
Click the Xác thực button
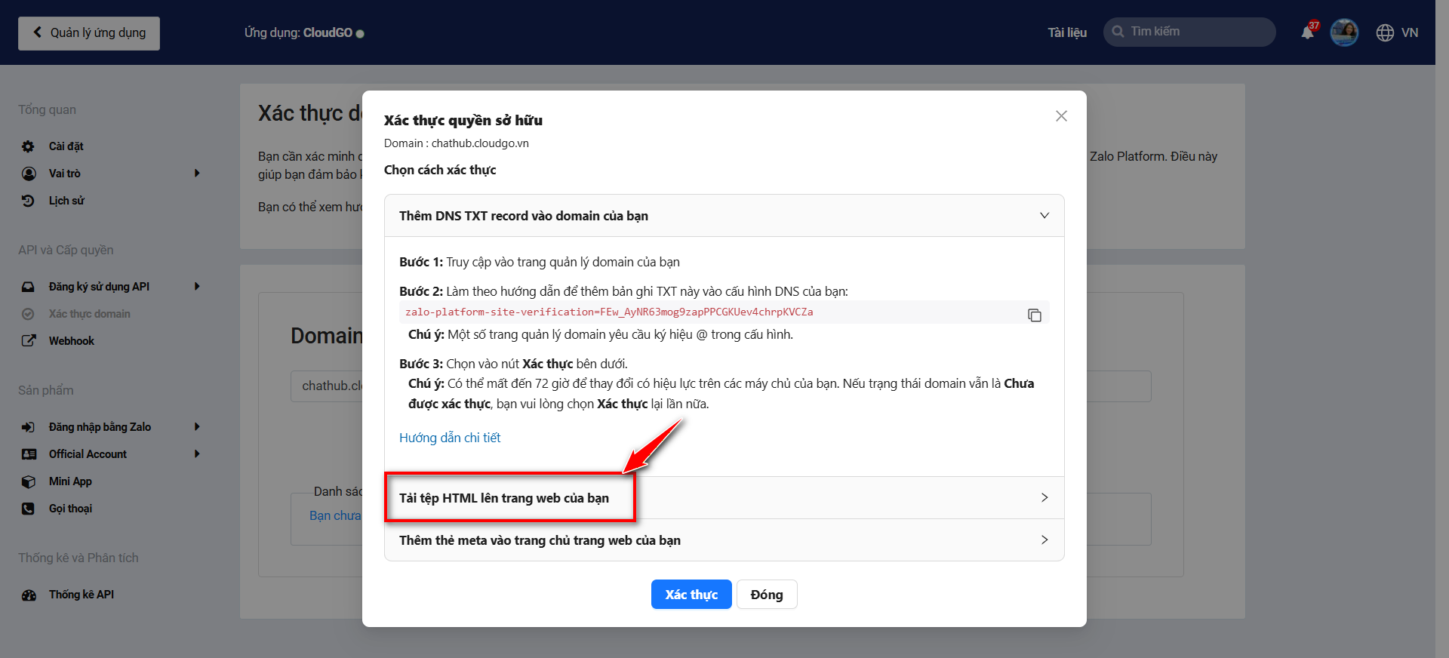point(691,595)
